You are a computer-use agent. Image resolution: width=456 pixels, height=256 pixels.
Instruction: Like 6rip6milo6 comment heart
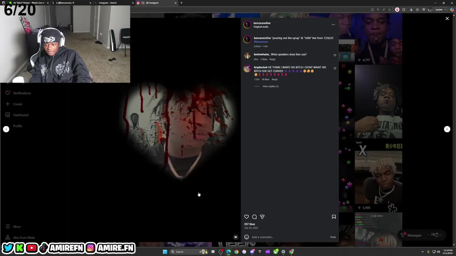(335, 68)
